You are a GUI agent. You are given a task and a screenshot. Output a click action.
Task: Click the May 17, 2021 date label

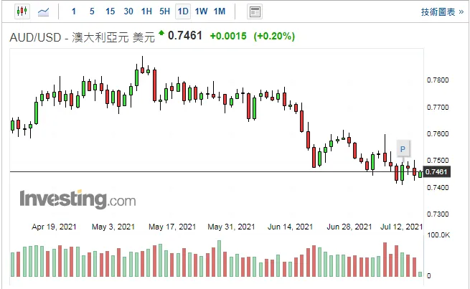(x=172, y=227)
